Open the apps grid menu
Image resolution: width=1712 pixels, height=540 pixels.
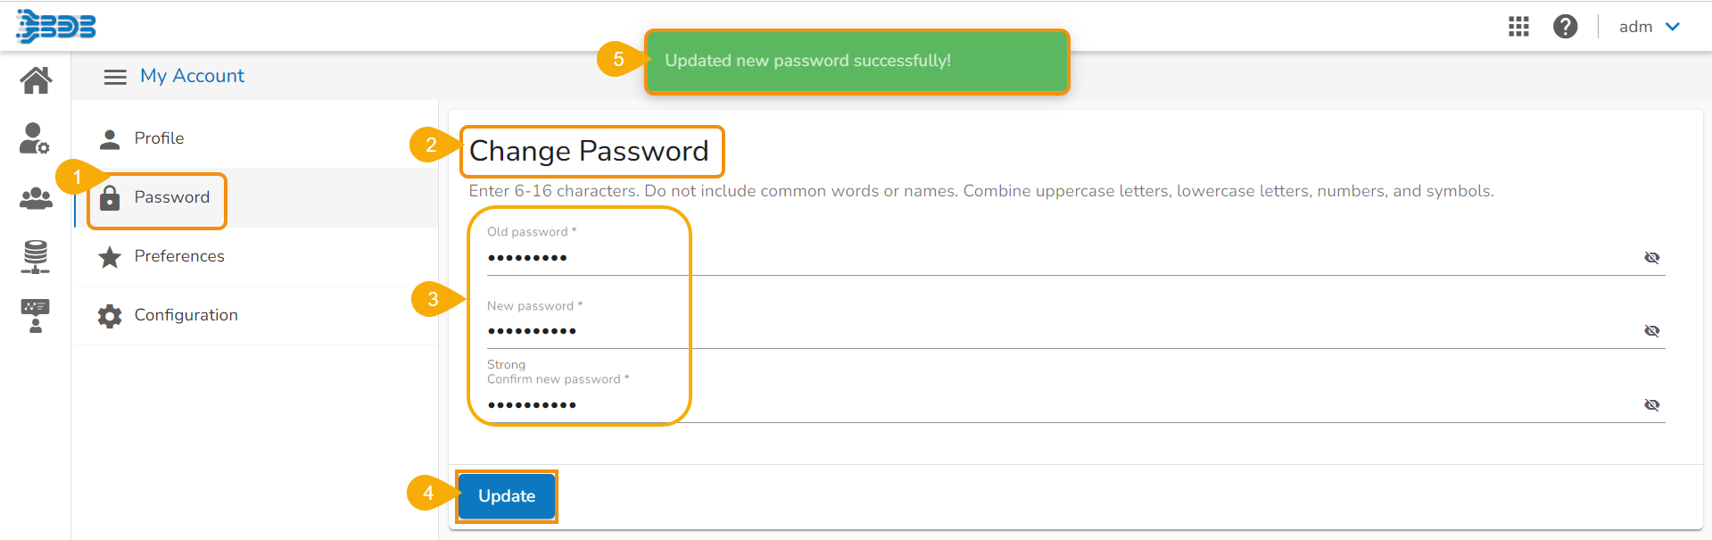point(1518,27)
